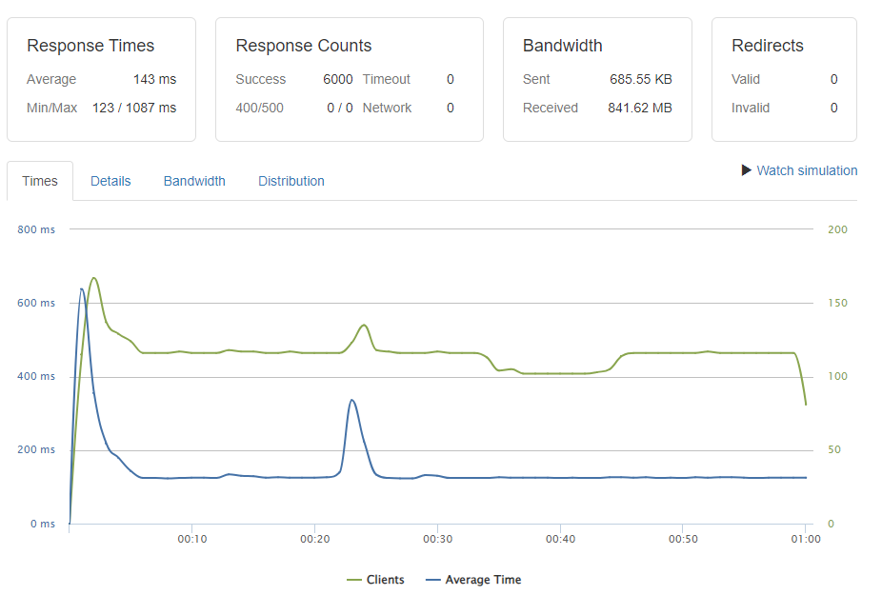Click the Received value 841.62 MB

click(640, 108)
